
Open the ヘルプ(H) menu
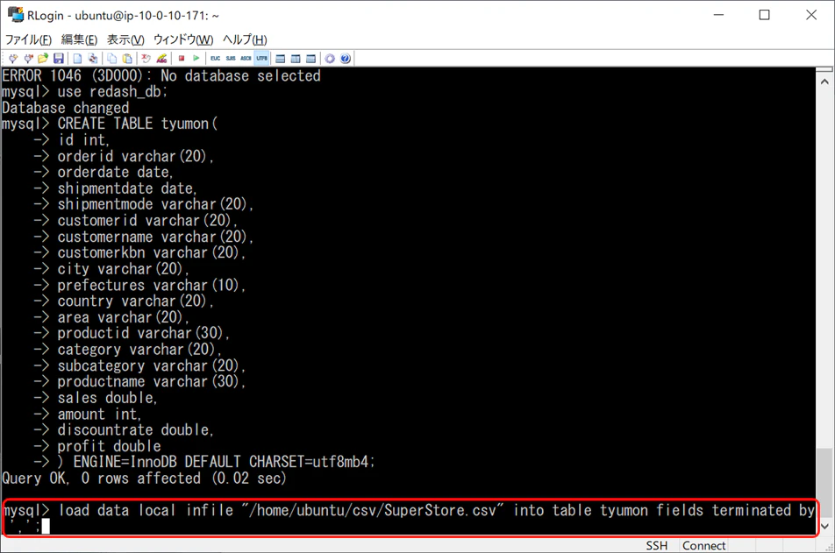tap(245, 40)
